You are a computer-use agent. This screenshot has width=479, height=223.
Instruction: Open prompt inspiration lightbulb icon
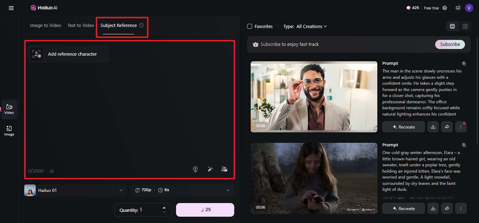tap(196, 169)
